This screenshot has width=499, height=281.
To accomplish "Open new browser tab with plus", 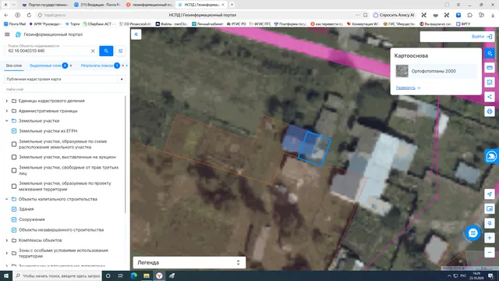I will (232, 5).
